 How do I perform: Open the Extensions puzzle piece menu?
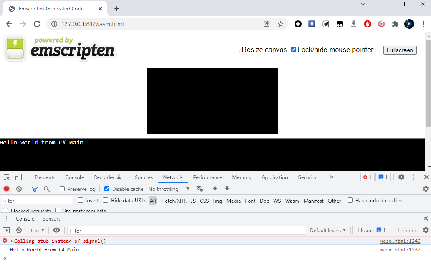coord(395,24)
